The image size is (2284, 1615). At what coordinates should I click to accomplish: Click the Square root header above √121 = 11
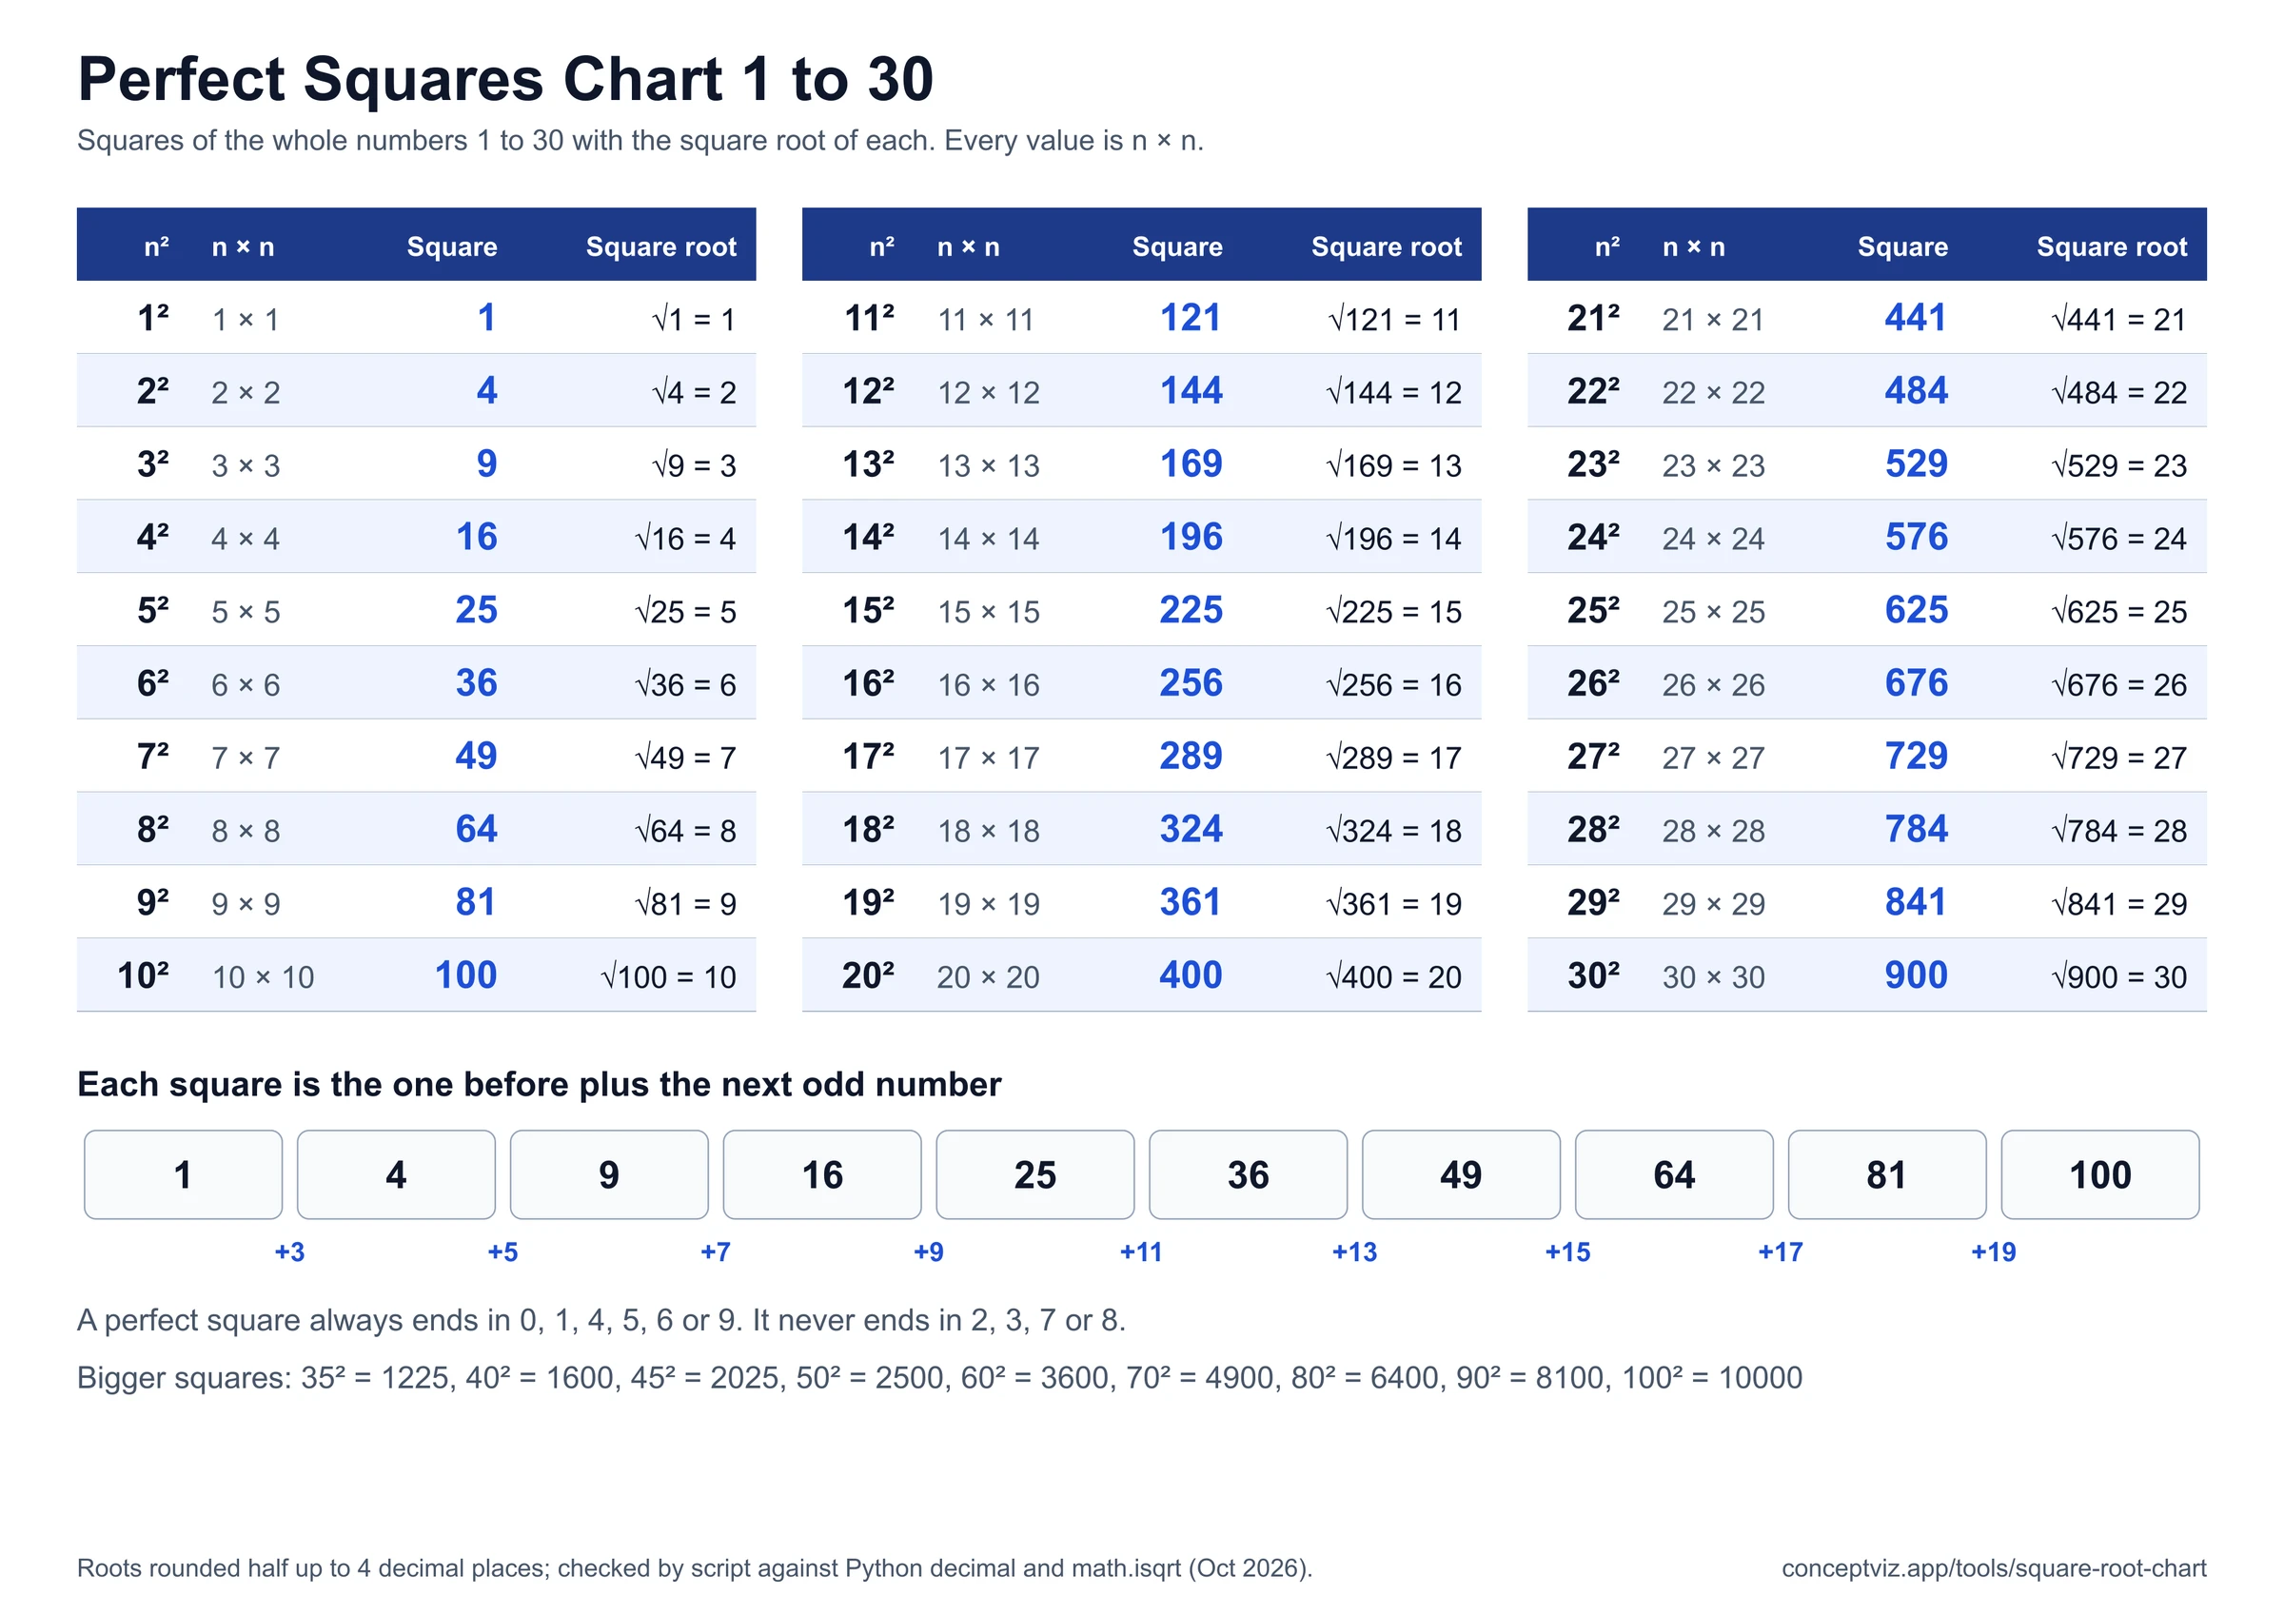[x=1386, y=246]
